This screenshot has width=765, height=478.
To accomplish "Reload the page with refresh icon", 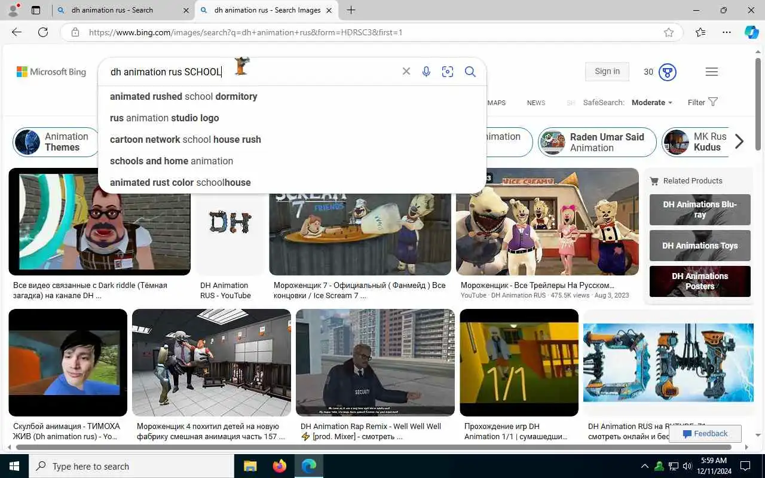I will [43, 32].
